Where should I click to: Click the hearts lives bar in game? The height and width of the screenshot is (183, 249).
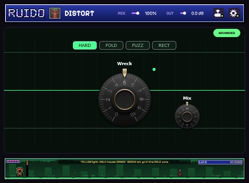(x=13, y=161)
